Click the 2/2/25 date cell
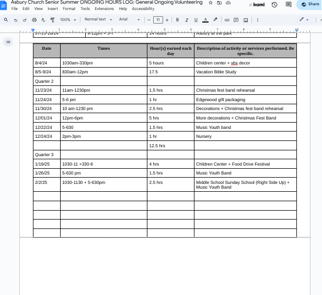 47,184
